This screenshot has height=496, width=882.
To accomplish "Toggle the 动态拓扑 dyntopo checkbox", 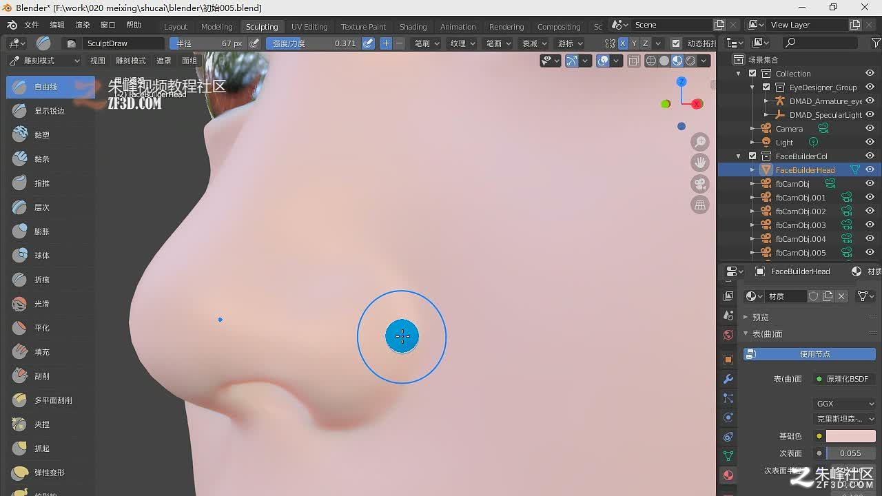I will [676, 43].
